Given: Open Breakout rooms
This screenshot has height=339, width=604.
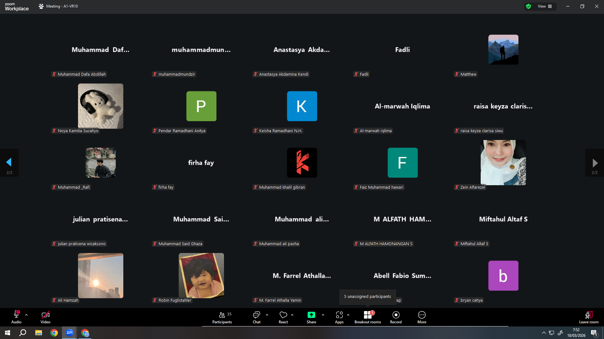Looking at the screenshot, I should pyautogui.click(x=367, y=317).
